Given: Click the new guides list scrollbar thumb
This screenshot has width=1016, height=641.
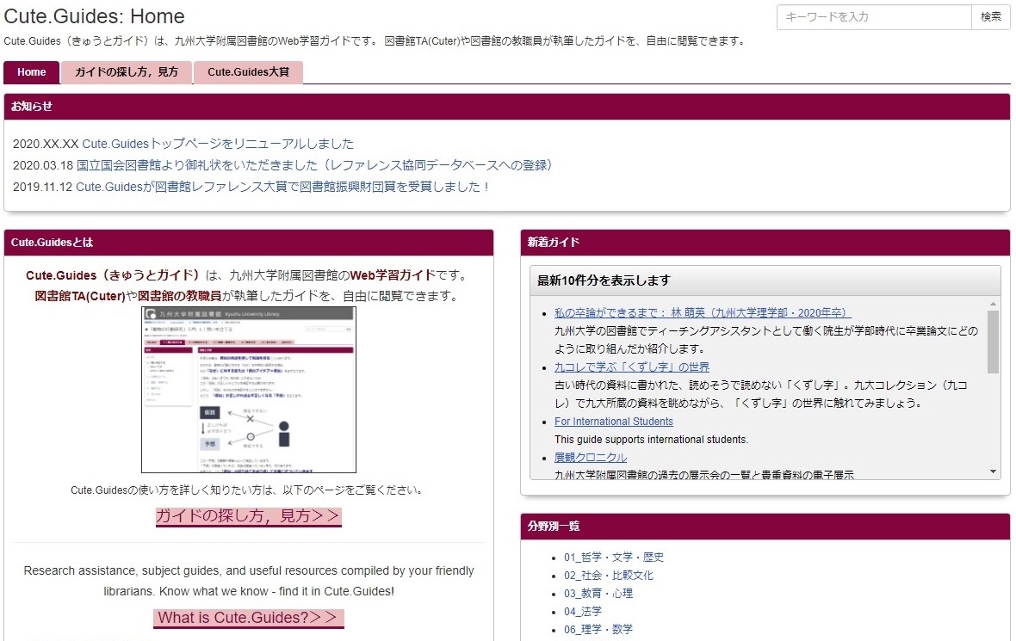Looking at the screenshot, I should (993, 342).
